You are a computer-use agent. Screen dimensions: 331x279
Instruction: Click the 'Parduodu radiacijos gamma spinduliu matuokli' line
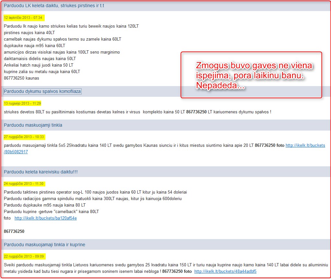coord(93,199)
